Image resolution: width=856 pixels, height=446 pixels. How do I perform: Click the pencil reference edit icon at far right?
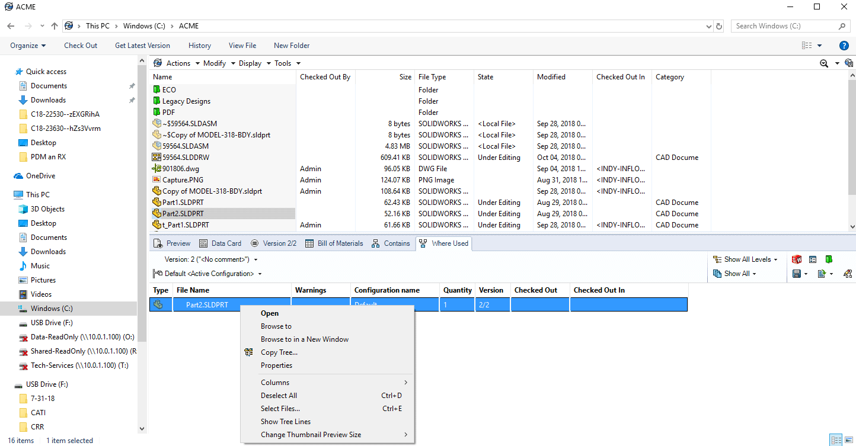pos(848,274)
